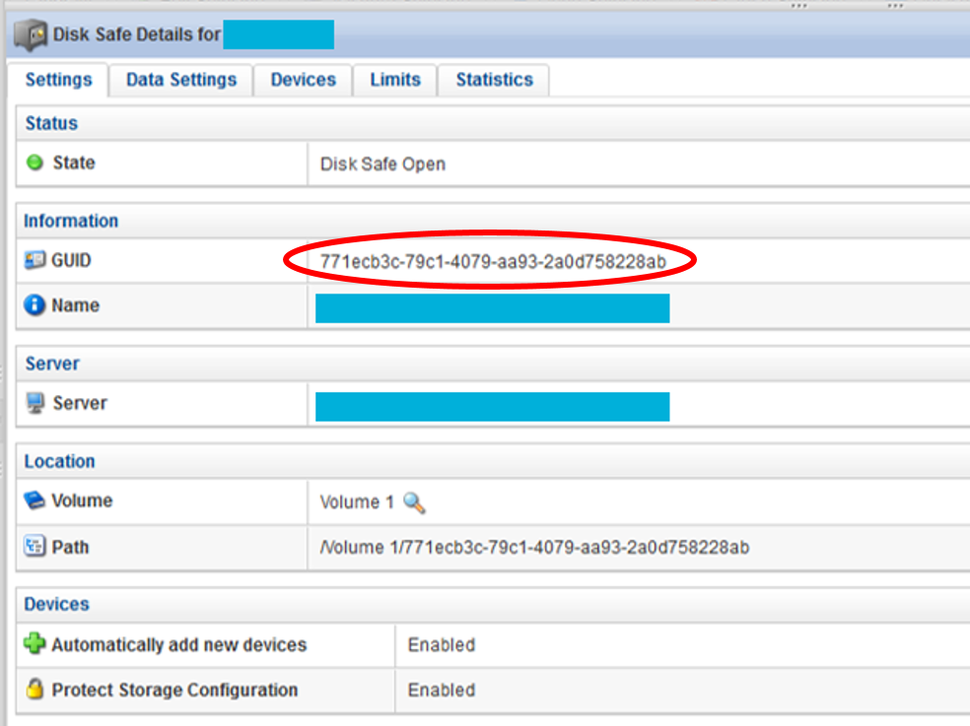Viewport: 970px width, 726px height.
Task: Click the 'Disk Safe Details for' title text
Action: (x=137, y=34)
